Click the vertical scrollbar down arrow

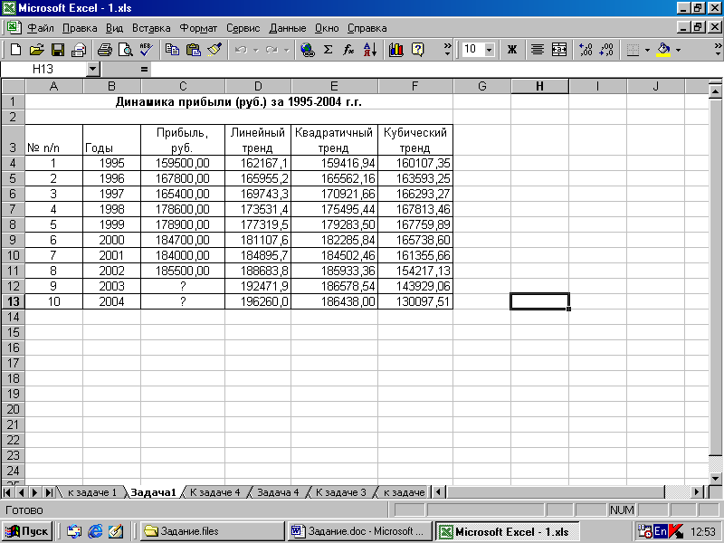(715, 478)
